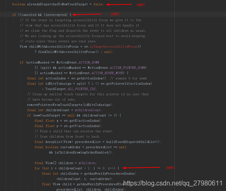Click comment "Find a child that can receive the event."

pos(74,131)
